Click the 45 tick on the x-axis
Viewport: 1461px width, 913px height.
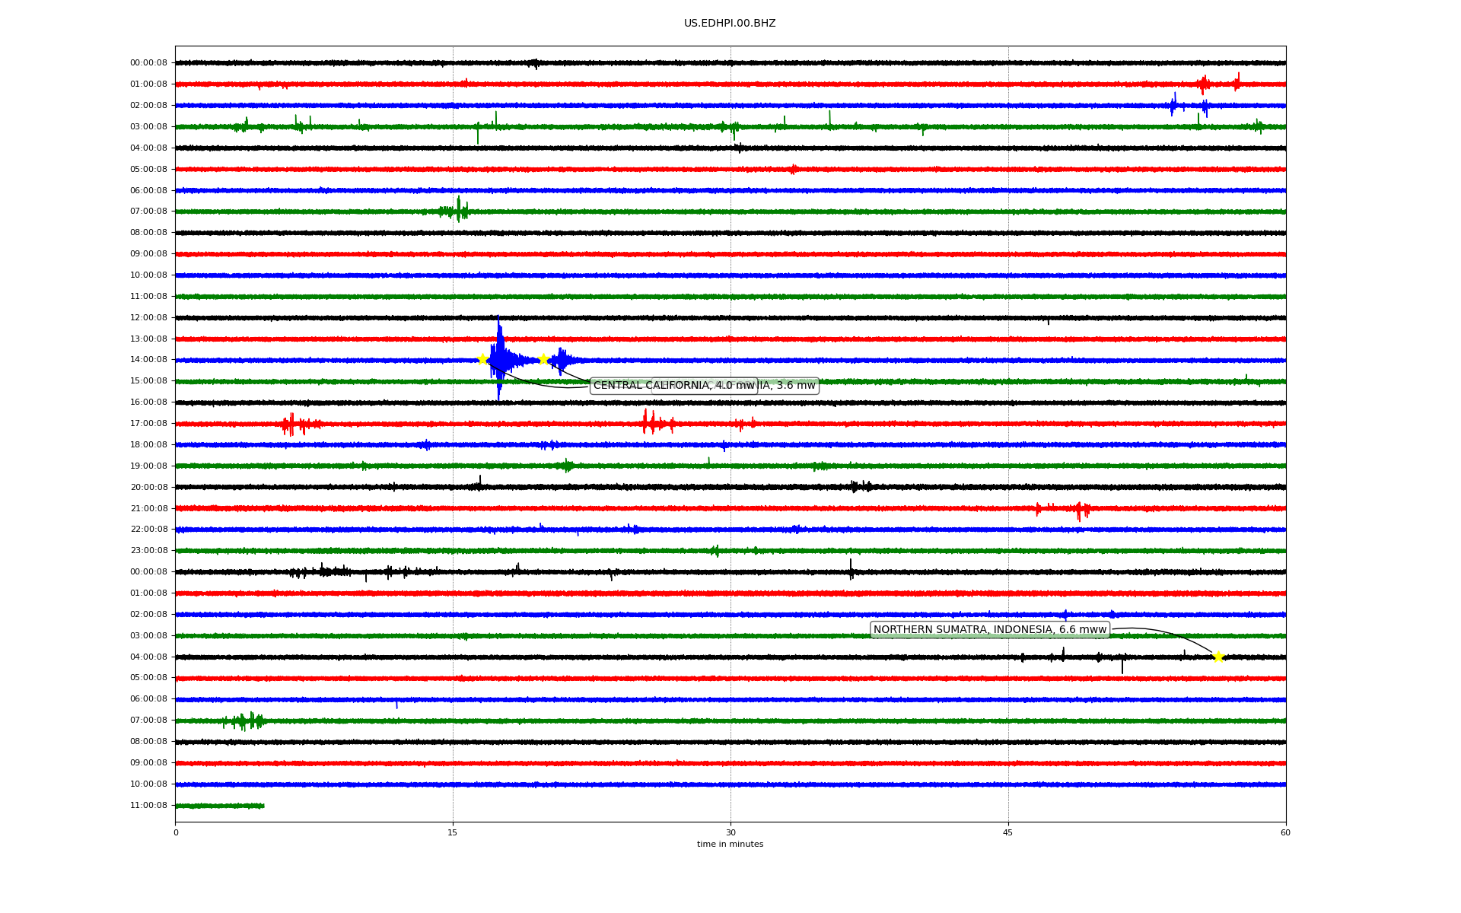(1008, 832)
